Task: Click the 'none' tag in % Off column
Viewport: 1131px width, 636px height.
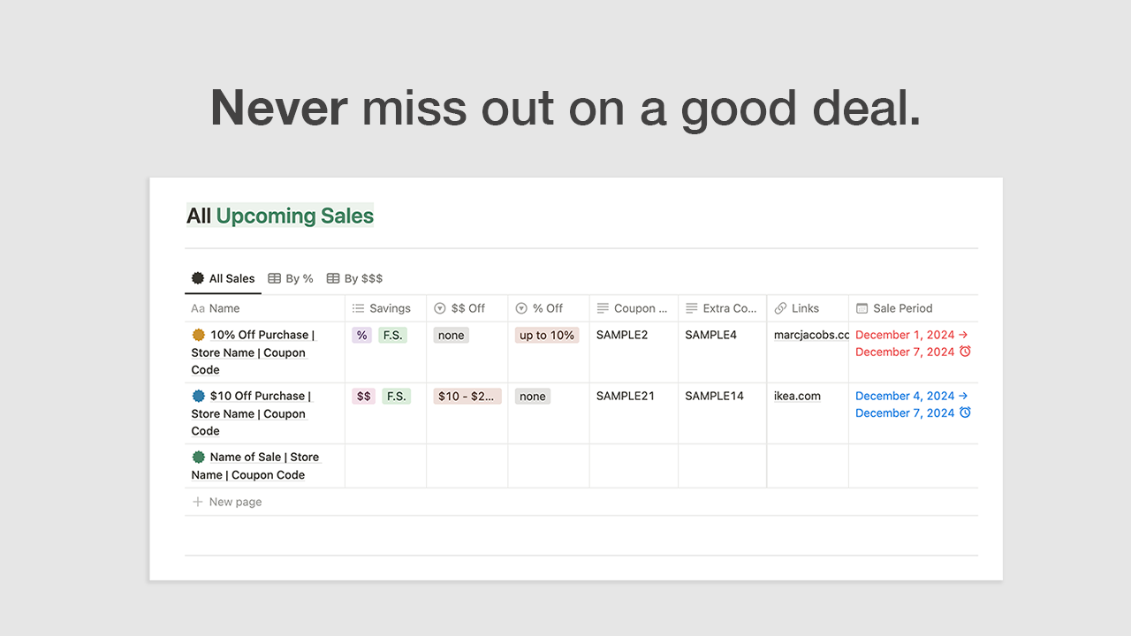Action: [532, 396]
